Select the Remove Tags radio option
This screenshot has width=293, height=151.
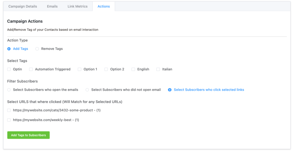[x=37, y=49]
